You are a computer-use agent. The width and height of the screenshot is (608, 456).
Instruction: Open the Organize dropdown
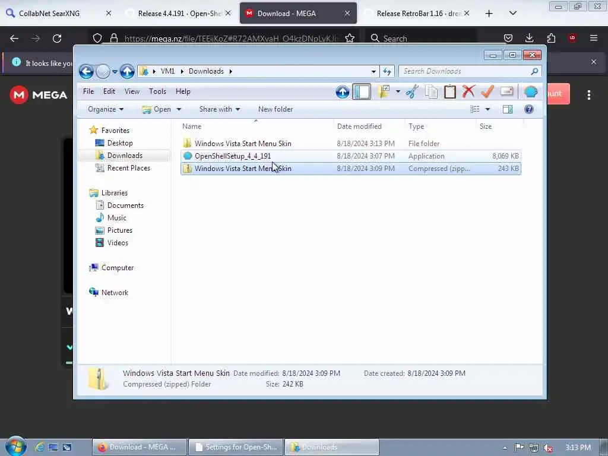pos(106,109)
